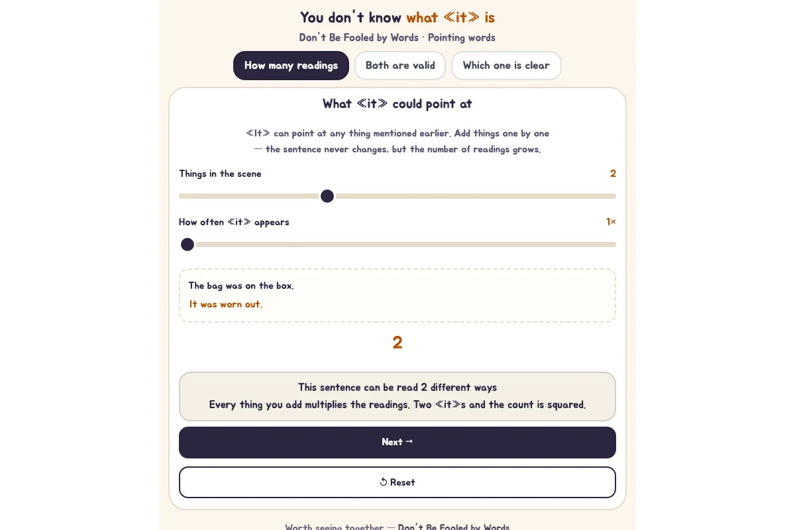
Task: Switch to the Both are valid tab
Action: 400,66
